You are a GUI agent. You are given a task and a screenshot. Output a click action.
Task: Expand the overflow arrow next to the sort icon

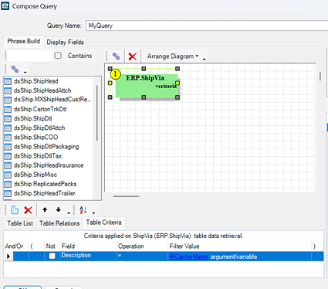[93, 212]
